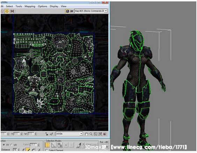Select the fast-out falloff curve icon

tap(39, 150)
